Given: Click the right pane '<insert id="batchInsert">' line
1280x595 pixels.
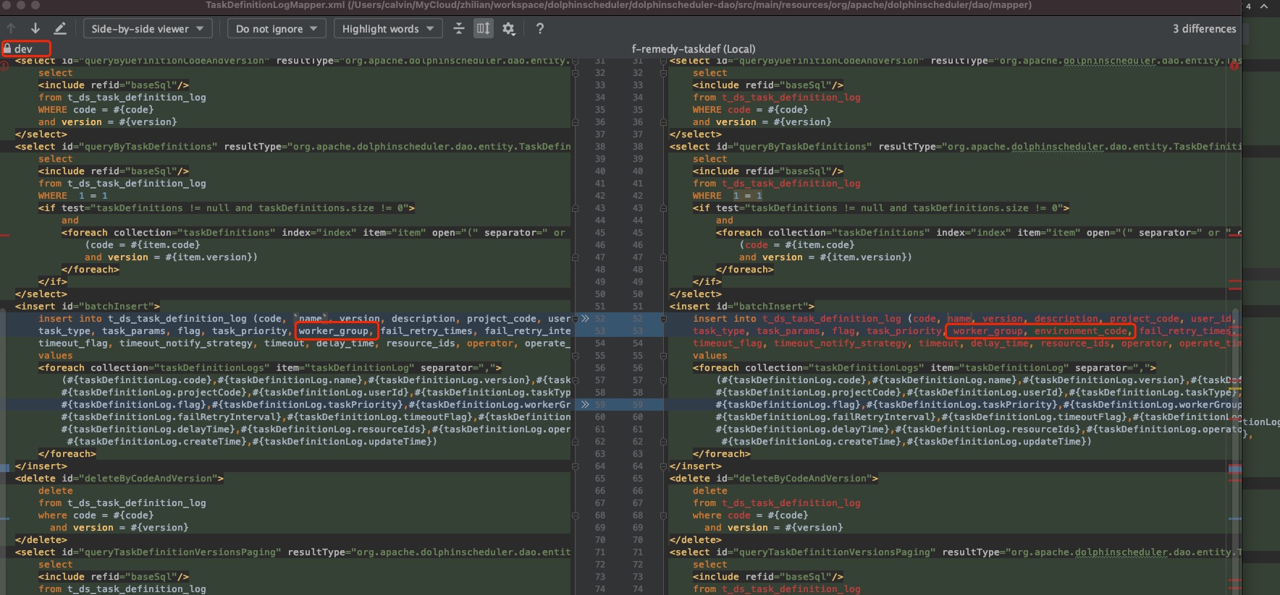Looking at the screenshot, I should [x=741, y=306].
